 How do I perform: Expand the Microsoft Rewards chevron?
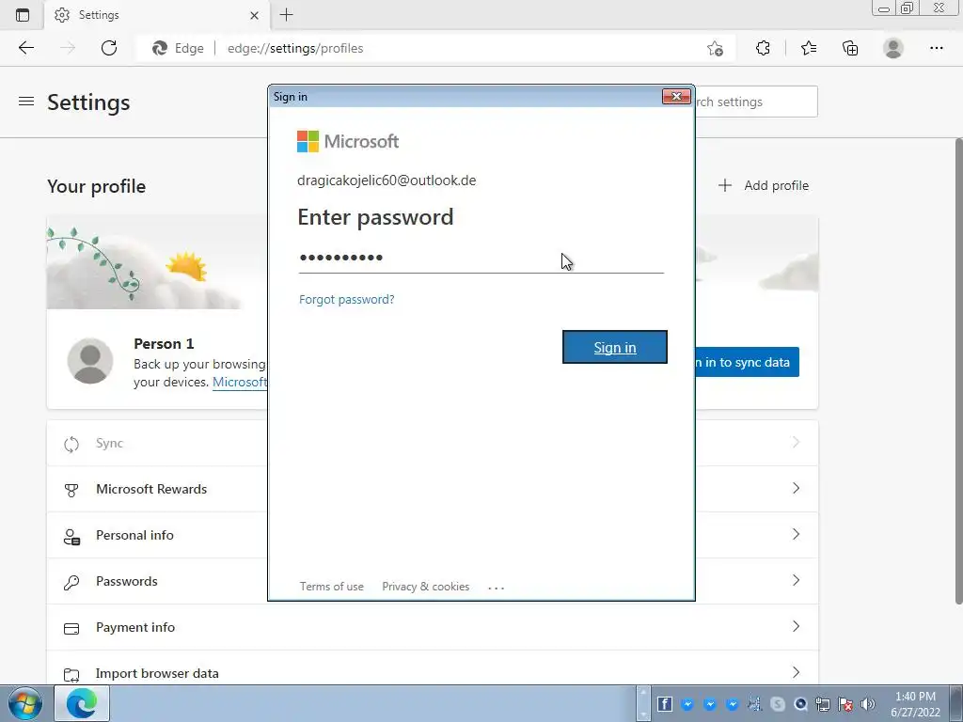(796, 488)
